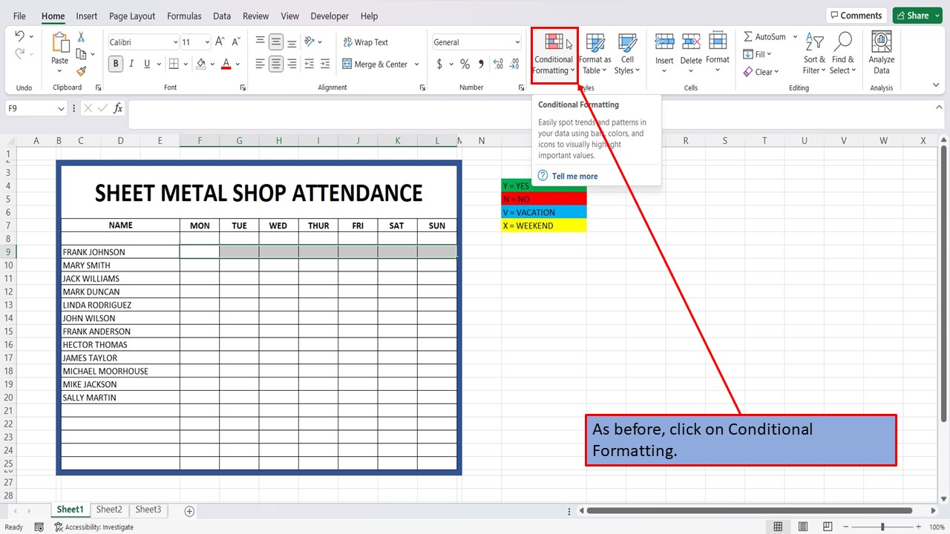950x534 pixels.
Task: Click the Insert cells icon
Action: click(664, 42)
